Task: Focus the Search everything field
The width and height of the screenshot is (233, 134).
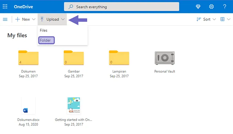Action: [x=121, y=7]
